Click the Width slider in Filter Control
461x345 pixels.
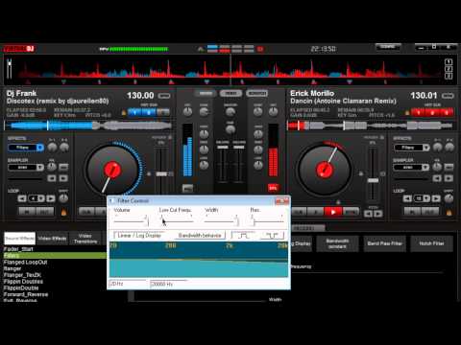[x=222, y=220]
